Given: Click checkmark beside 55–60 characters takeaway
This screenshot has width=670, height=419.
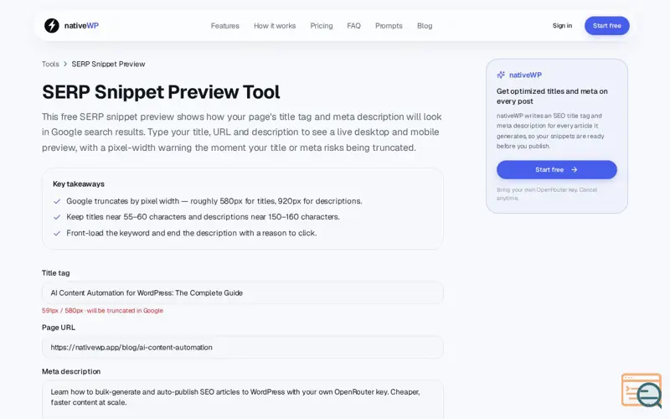Looking at the screenshot, I should [57, 217].
